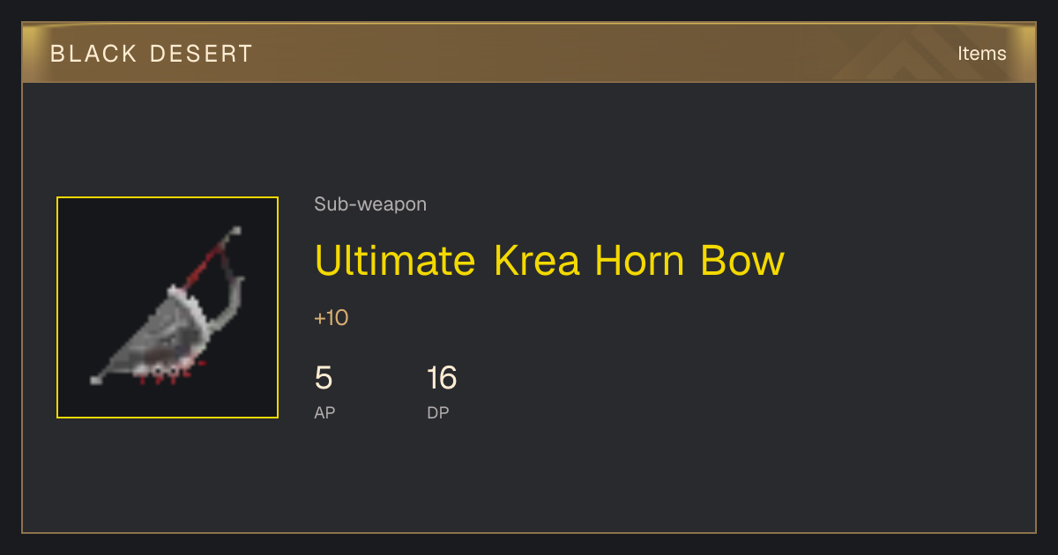Viewport: 1058px width, 555px height.
Task: Click the AP stat label
Action: (x=324, y=412)
